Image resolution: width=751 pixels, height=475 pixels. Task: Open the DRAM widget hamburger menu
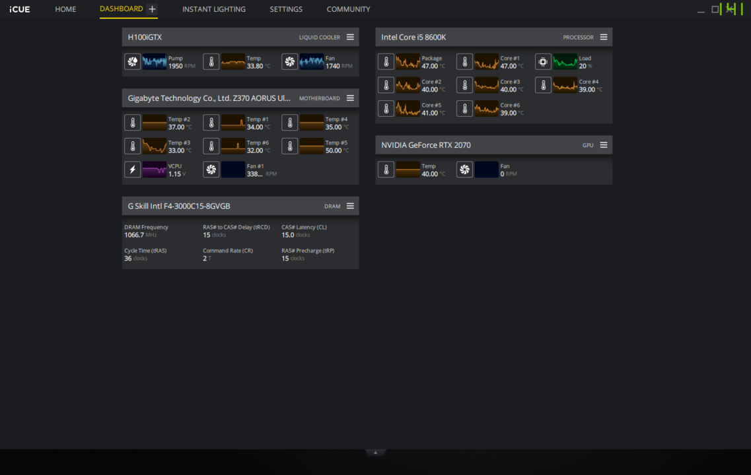coord(351,206)
